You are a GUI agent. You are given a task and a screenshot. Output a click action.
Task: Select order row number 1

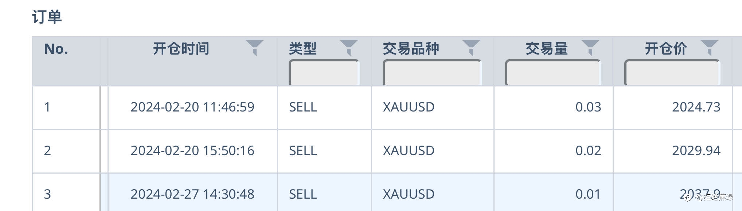click(x=387, y=107)
